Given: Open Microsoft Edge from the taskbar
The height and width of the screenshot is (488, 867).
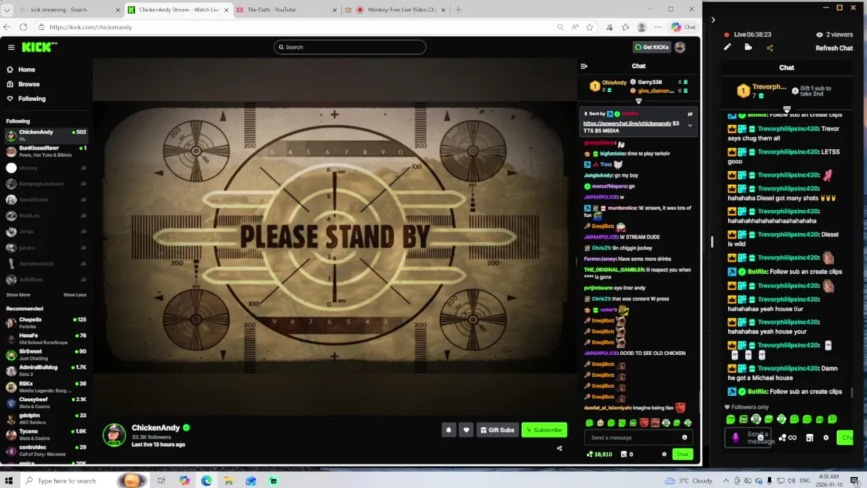Looking at the screenshot, I should click(206, 481).
